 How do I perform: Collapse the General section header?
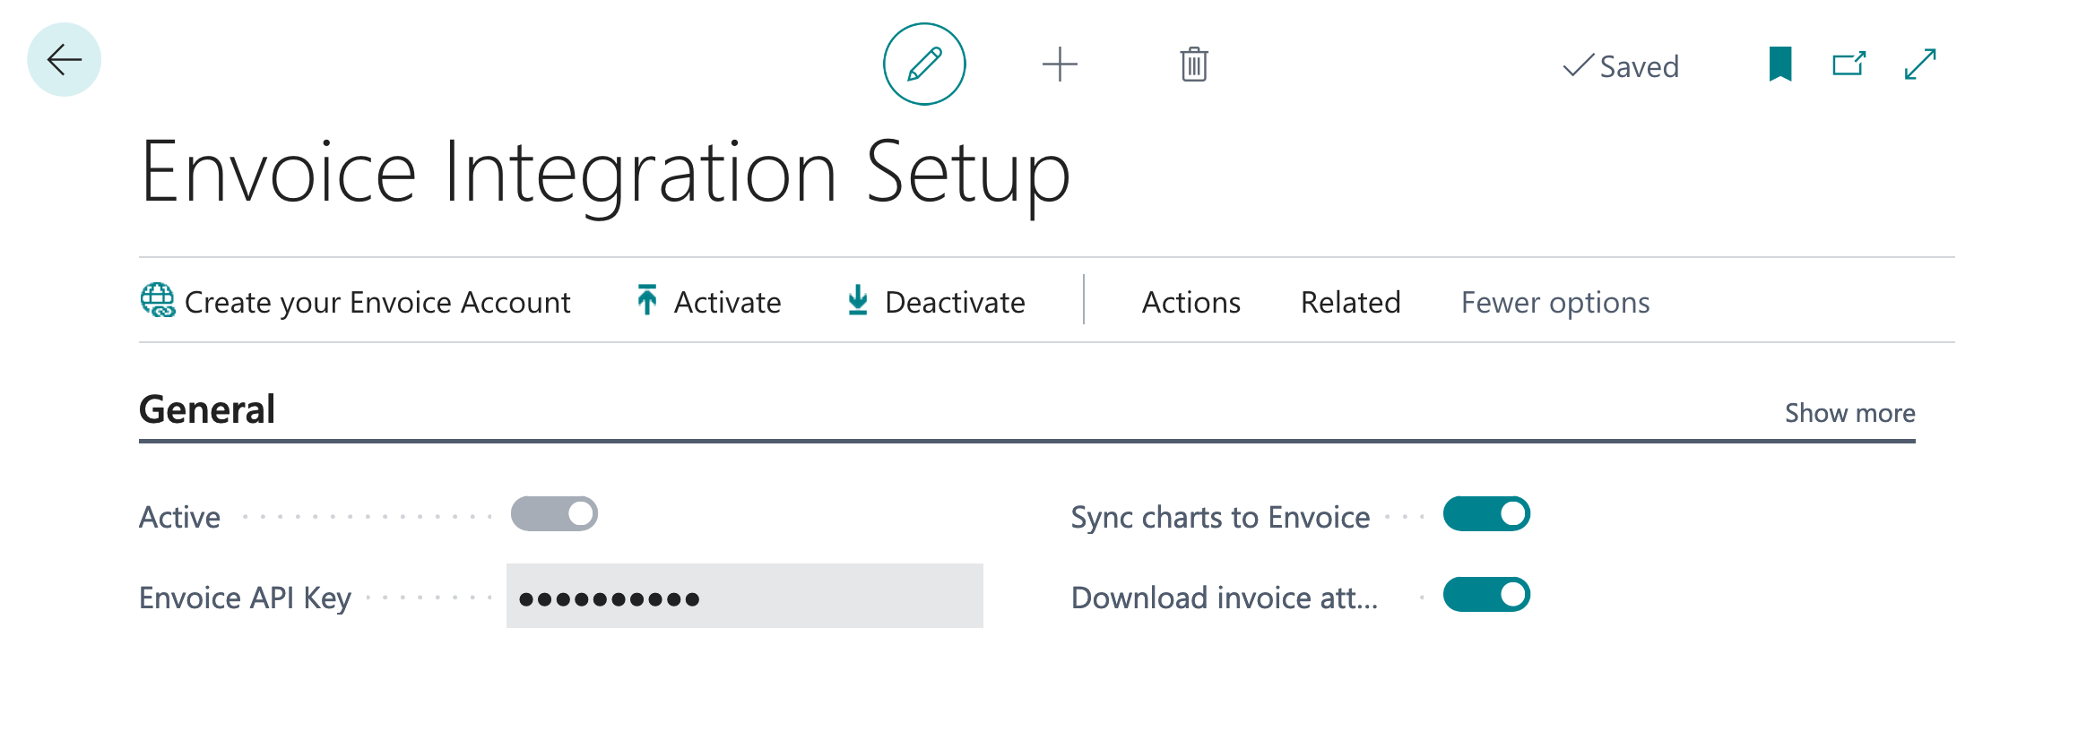(207, 409)
